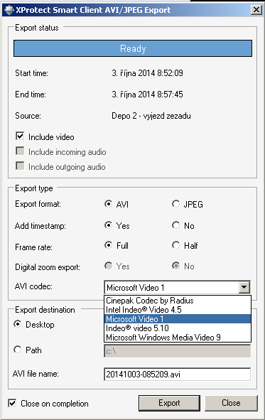Select the AVI export format radio button
Viewport: 265px width, 420px height.
point(109,204)
